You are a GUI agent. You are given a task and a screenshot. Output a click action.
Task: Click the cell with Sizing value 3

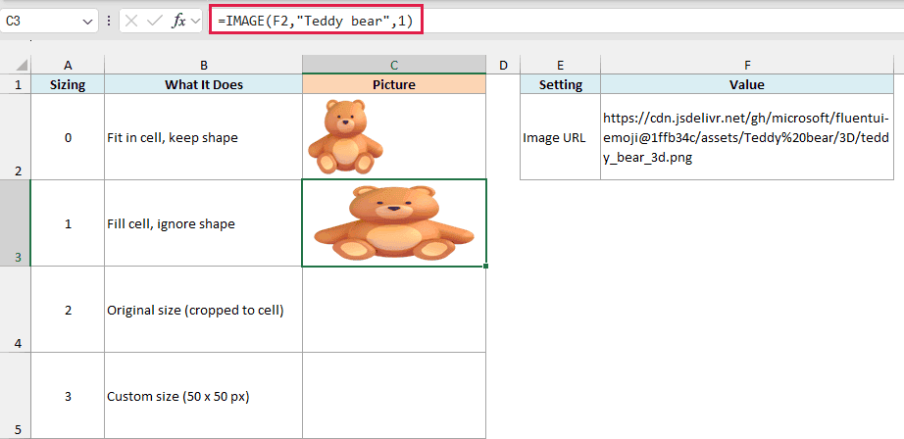click(x=68, y=396)
